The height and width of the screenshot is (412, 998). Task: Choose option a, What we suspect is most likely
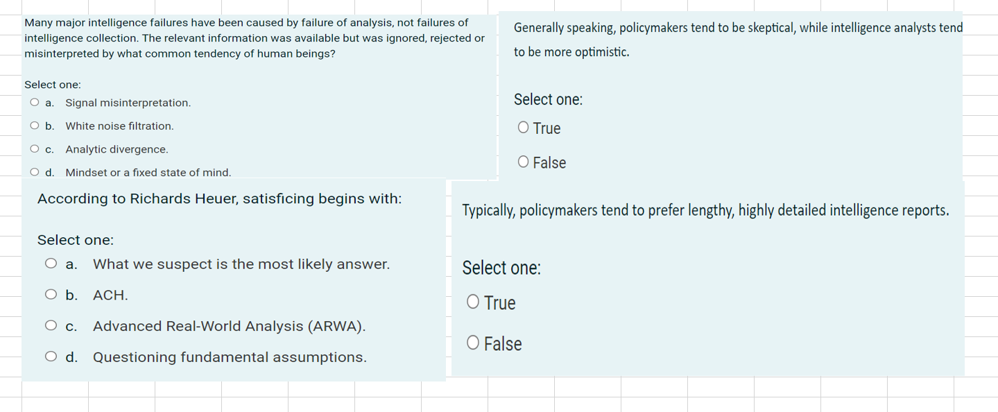point(51,263)
